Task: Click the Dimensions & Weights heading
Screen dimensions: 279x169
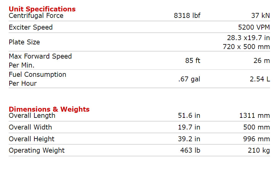Action: 49,109
